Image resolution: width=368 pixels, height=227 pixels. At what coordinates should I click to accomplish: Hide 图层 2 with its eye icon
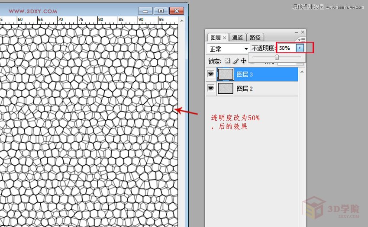coord(211,88)
